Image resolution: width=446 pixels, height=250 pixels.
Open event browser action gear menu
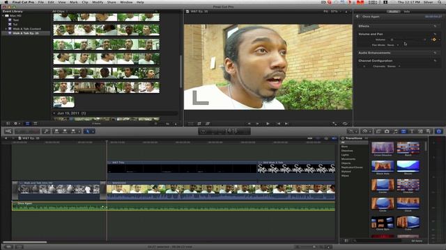click(17, 124)
